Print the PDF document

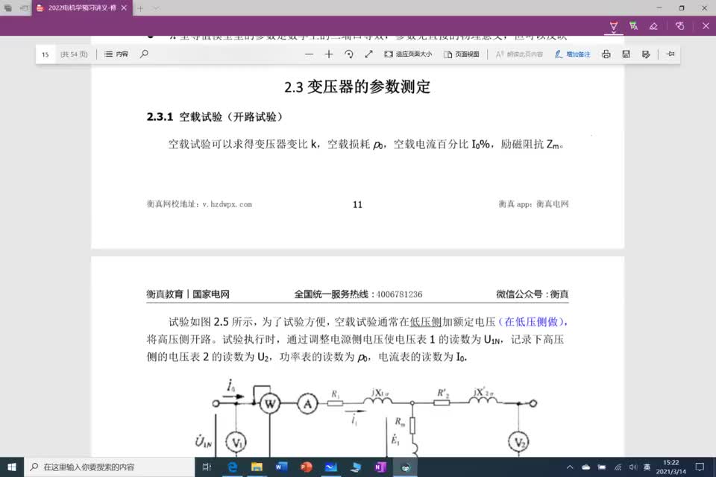[x=606, y=54]
